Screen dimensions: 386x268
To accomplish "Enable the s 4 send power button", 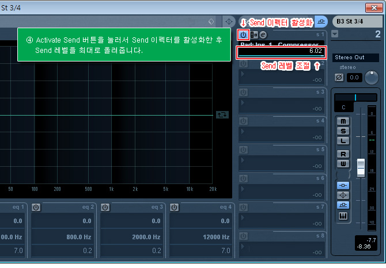I will click(x=243, y=121).
